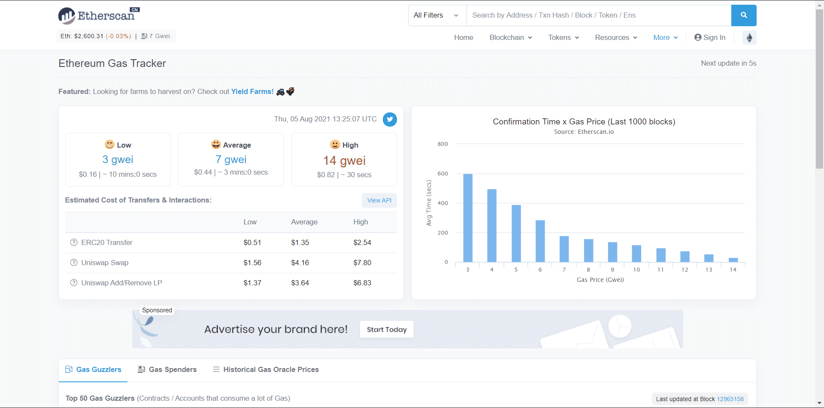Click the $7.80 high cost value
824x408 pixels.
(362, 263)
